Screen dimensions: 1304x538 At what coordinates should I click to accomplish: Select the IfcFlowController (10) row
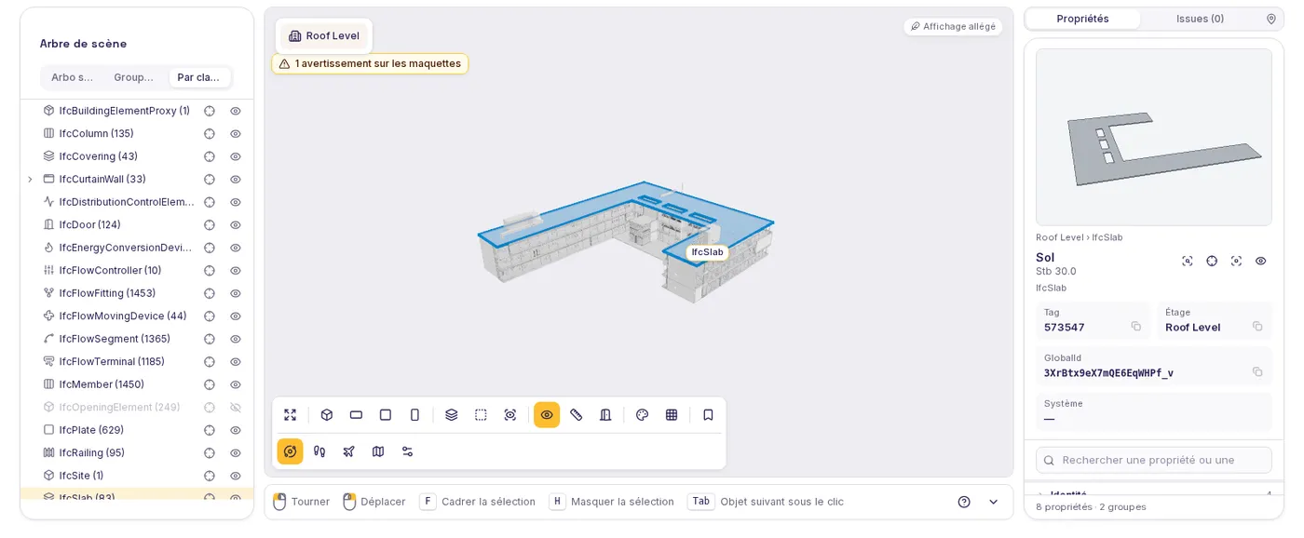click(x=137, y=271)
